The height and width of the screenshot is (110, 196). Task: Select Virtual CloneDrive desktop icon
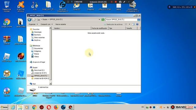click(7, 75)
